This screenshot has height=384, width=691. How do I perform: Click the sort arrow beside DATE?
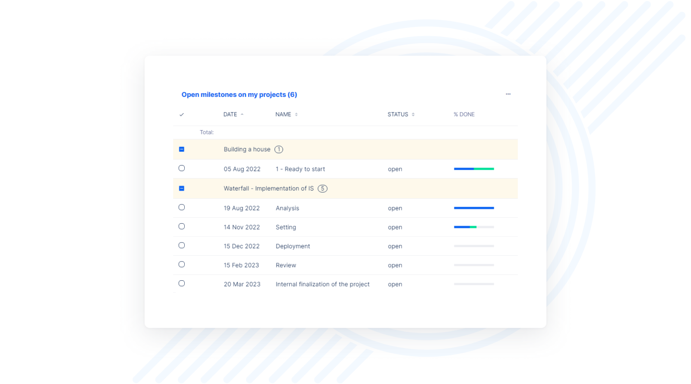pos(242,115)
